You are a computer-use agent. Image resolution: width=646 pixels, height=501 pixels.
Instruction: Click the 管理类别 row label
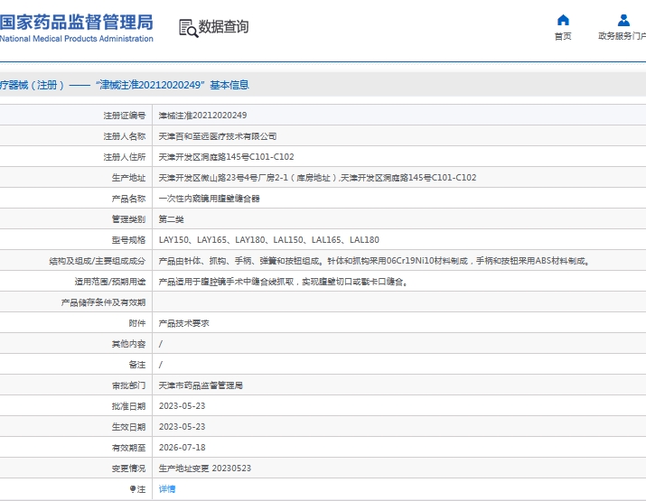pos(128,219)
